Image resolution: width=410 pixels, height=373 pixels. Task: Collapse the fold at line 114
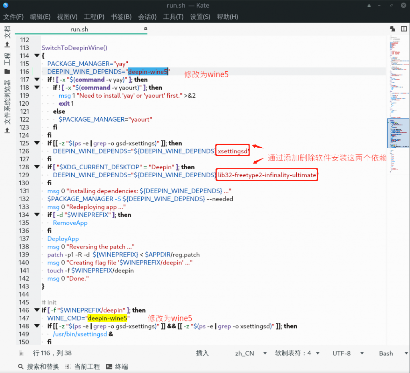(37, 56)
